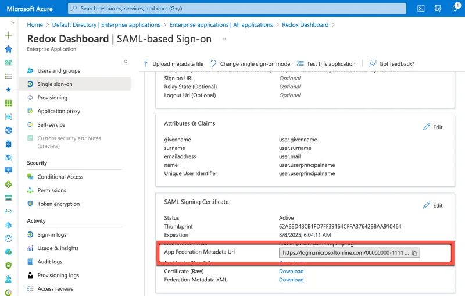Go to the portal Home house icon

[x=9, y=49]
